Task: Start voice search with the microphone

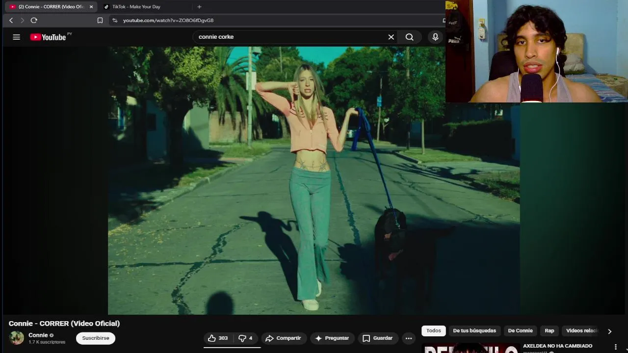Action: coord(435,37)
